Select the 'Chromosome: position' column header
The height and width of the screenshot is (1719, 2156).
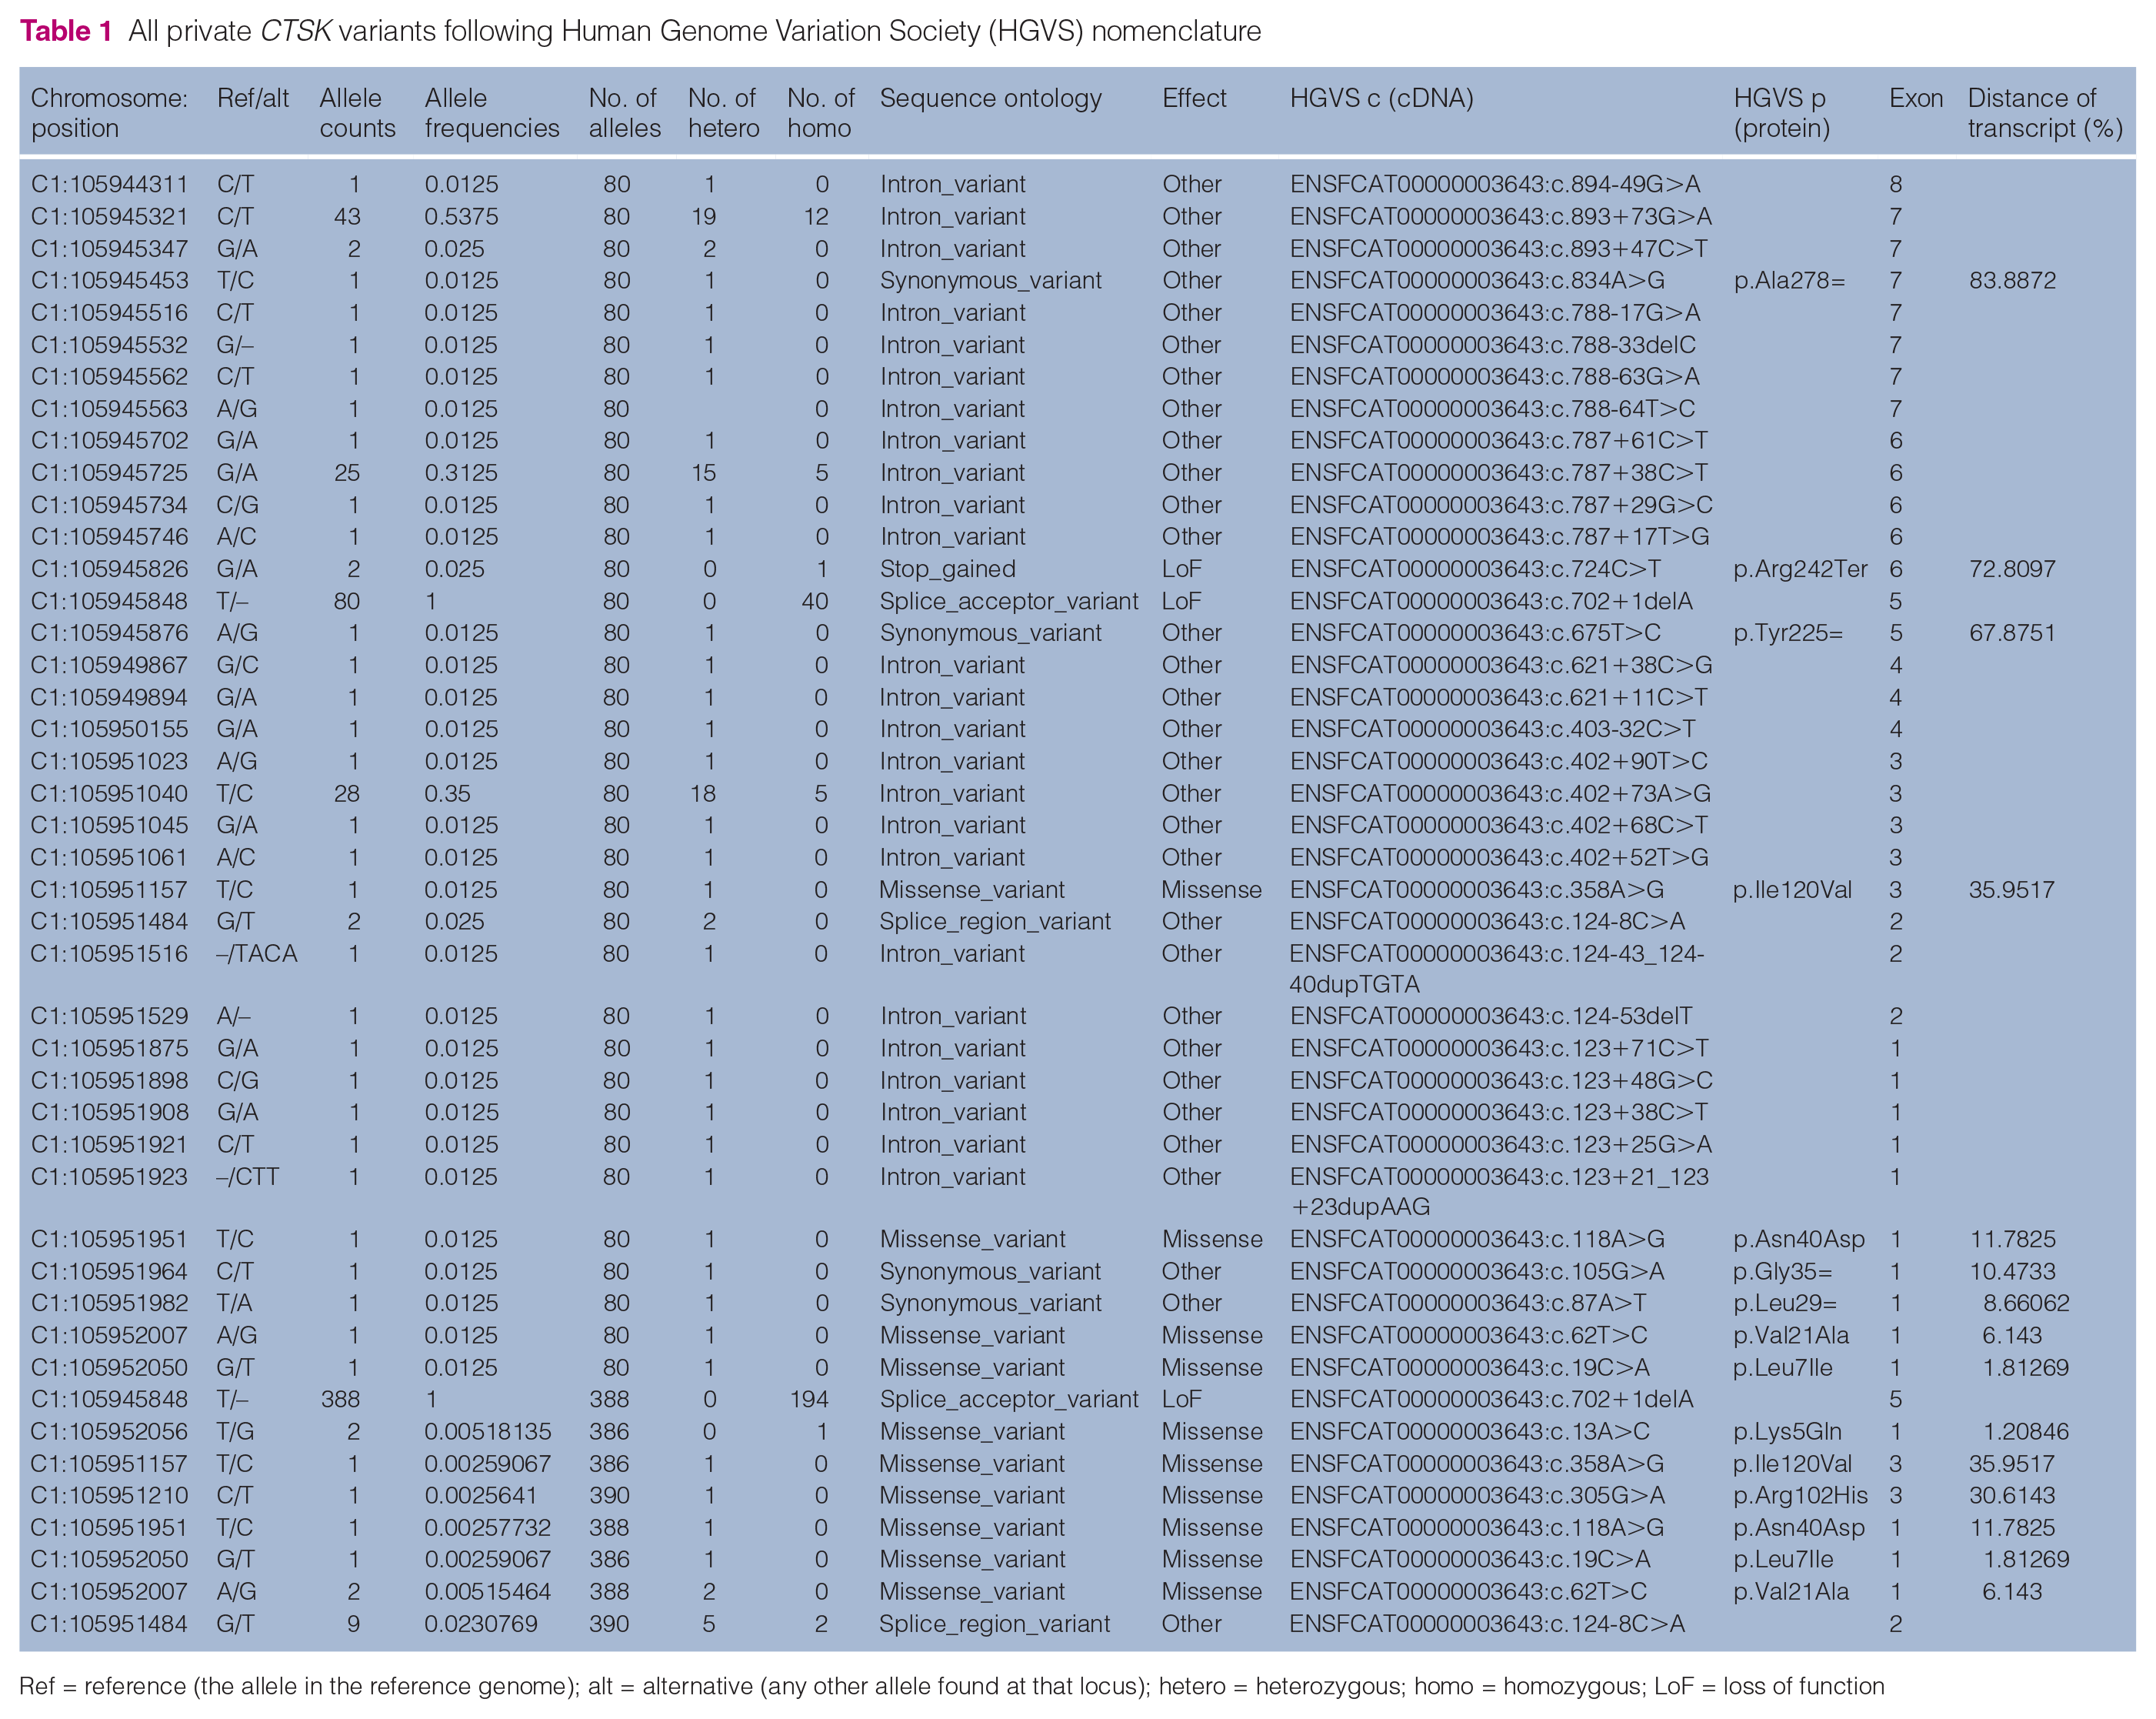[x=109, y=113]
